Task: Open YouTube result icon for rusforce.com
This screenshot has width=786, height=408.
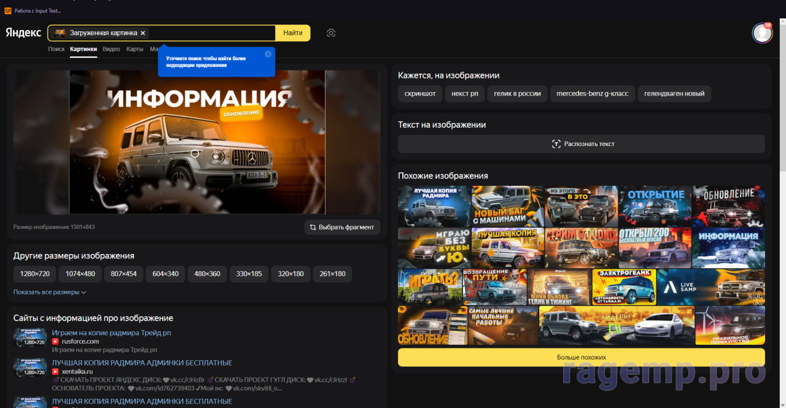Action: pos(55,341)
